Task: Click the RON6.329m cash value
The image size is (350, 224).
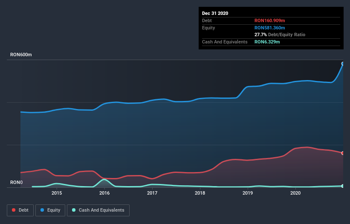Action: click(x=267, y=42)
